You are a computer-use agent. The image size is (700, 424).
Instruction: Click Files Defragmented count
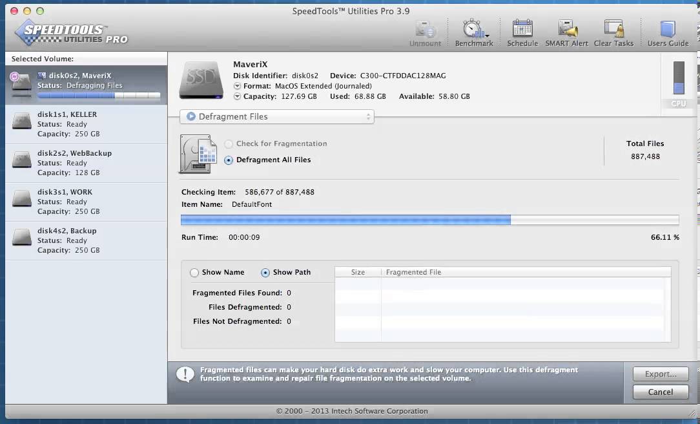coord(289,308)
